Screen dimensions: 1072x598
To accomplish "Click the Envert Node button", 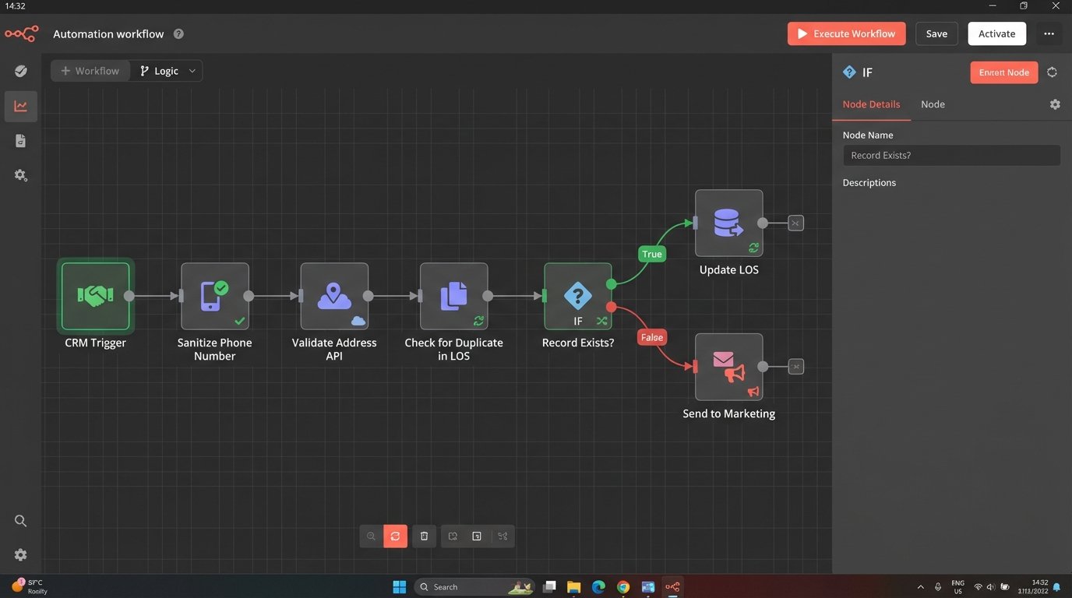I will 1003,72.
